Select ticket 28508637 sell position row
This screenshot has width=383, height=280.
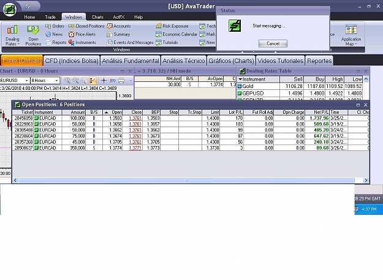pos(191,148)
